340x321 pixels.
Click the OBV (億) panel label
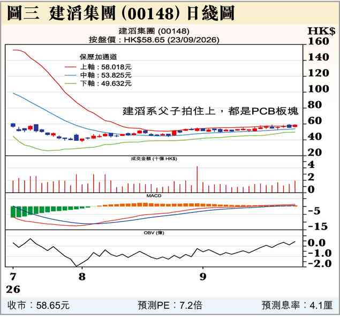point(154,233)
